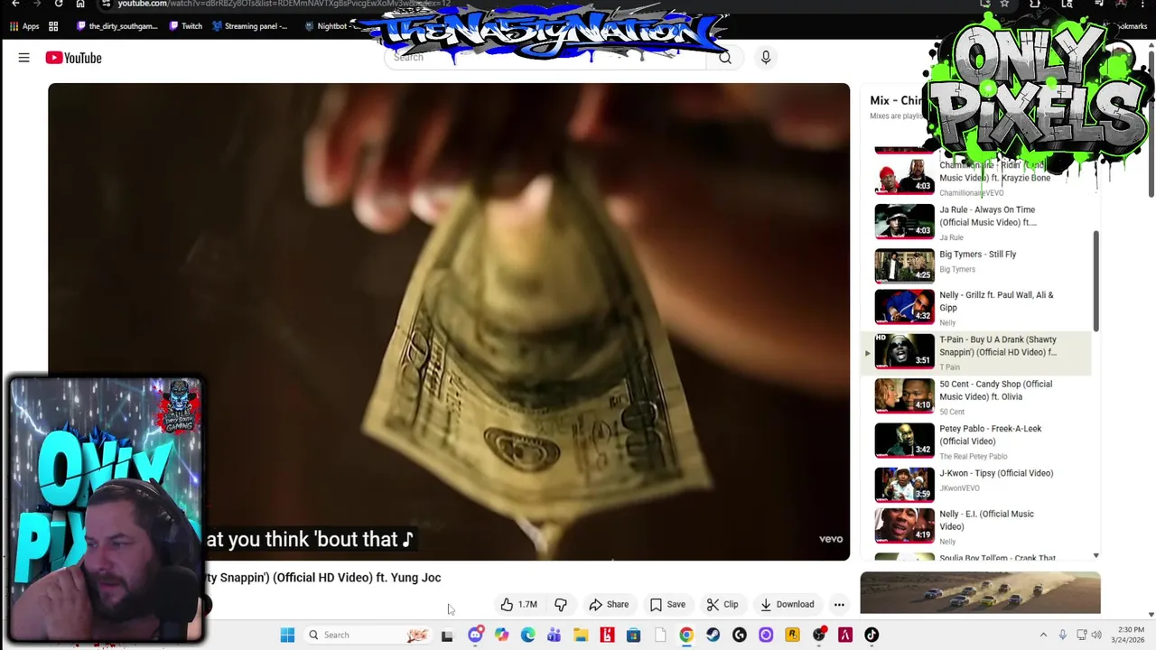Open Task View on the taskbar

[x=447, y=636]
